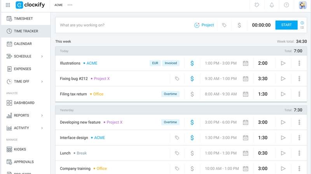Open Approvals from the sidebar
311x174 pixels.
(26, 162)
